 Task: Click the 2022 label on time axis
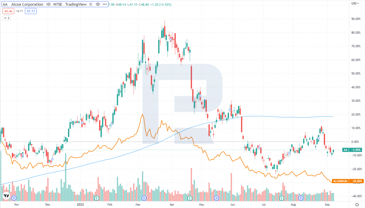pyautogui.click(x=81, y=204)
